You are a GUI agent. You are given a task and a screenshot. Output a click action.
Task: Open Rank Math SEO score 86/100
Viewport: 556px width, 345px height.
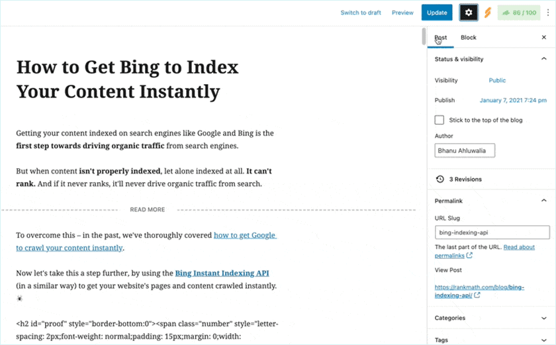click(x=519, y=13)
